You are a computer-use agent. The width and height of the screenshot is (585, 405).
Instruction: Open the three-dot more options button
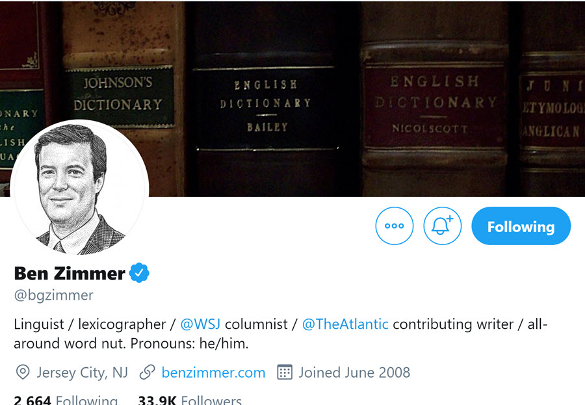(x=395, y=226)
